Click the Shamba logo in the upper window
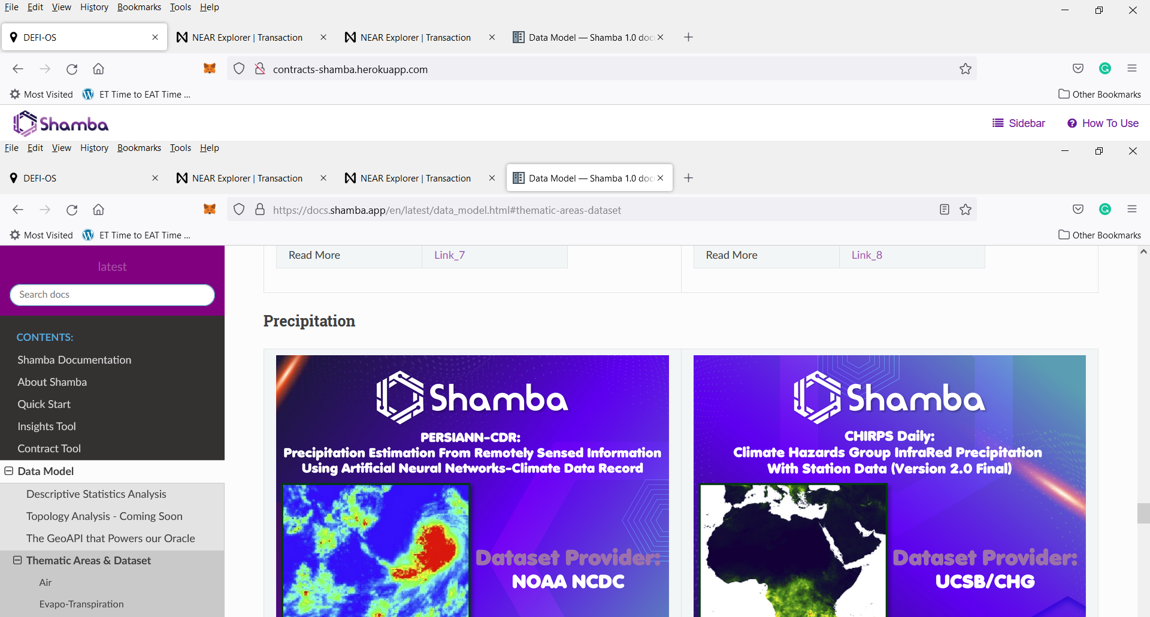The height and width of the screenshot is (617, 1150). [x=61, y=123]
